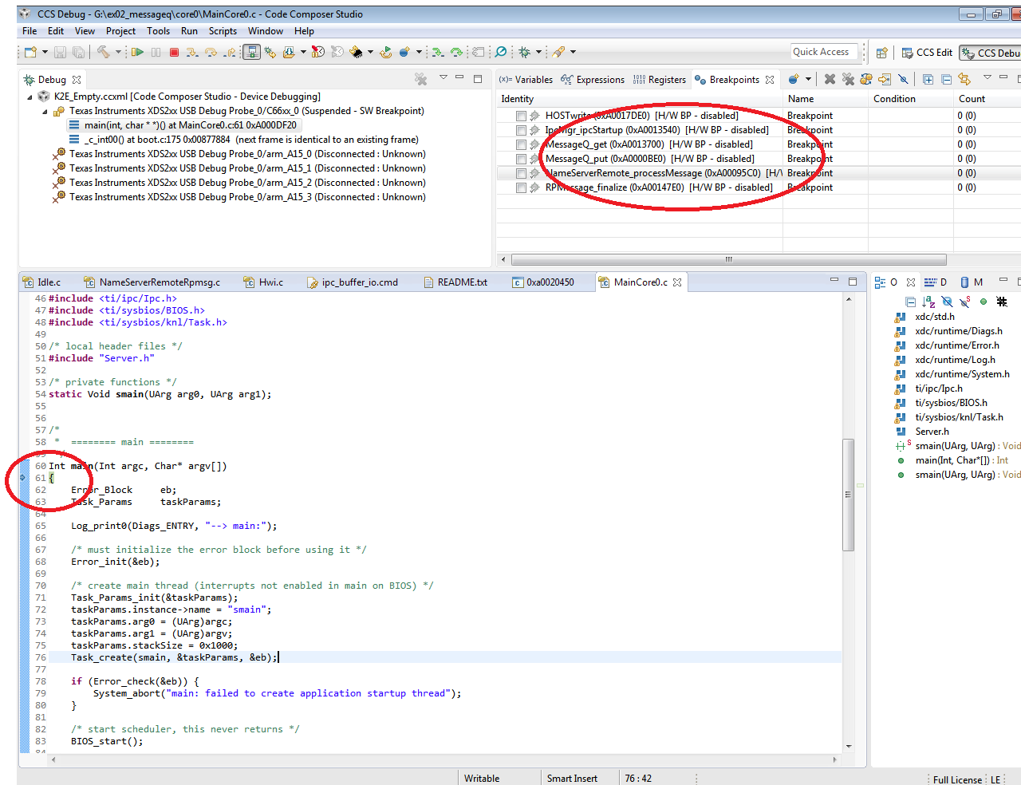Select main() stack frame at MainCore0.c:61
1021x785 pixels.
190,125
